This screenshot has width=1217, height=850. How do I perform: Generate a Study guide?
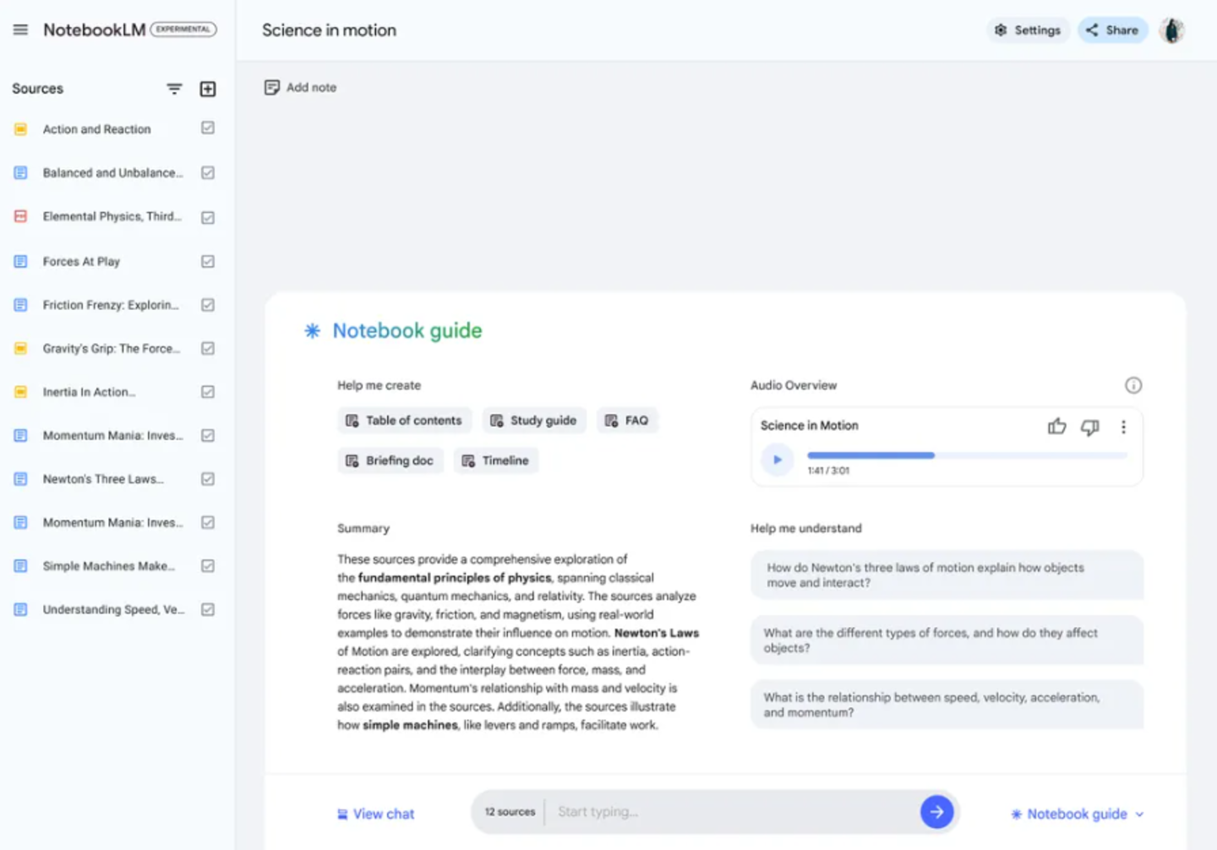click(534, 421)
